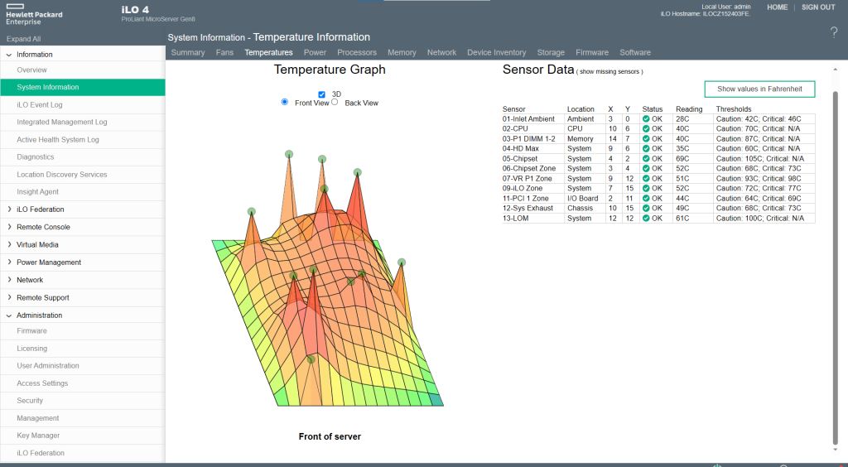The image size is (848, 467).
Task: Switch to the Summary tab
Action: click(188, 52)
